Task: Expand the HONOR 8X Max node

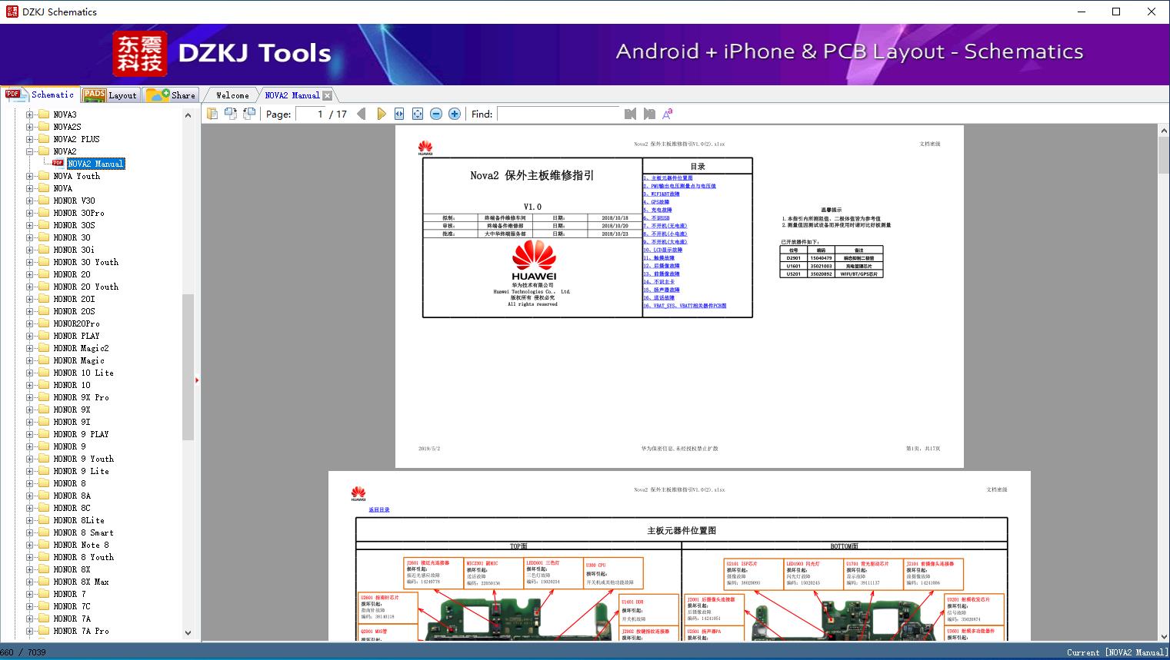Action: [29, 582]
